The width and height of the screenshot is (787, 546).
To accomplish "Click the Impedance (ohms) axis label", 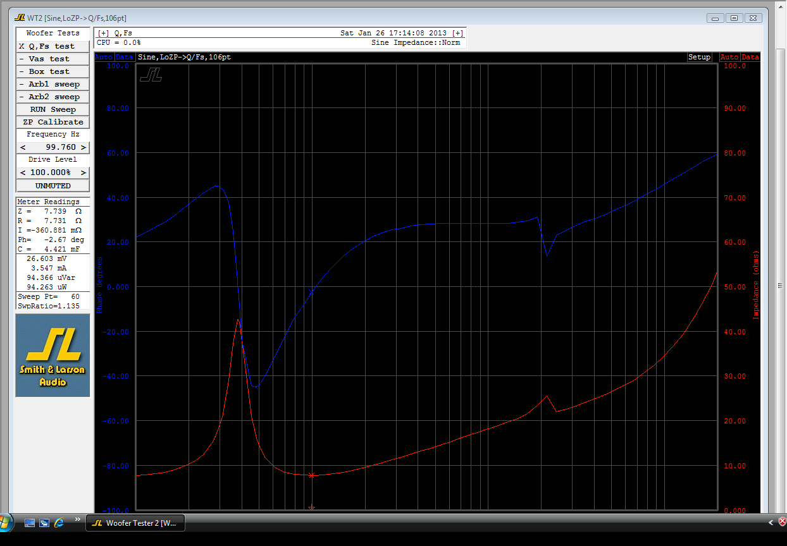I will (755, 285).
